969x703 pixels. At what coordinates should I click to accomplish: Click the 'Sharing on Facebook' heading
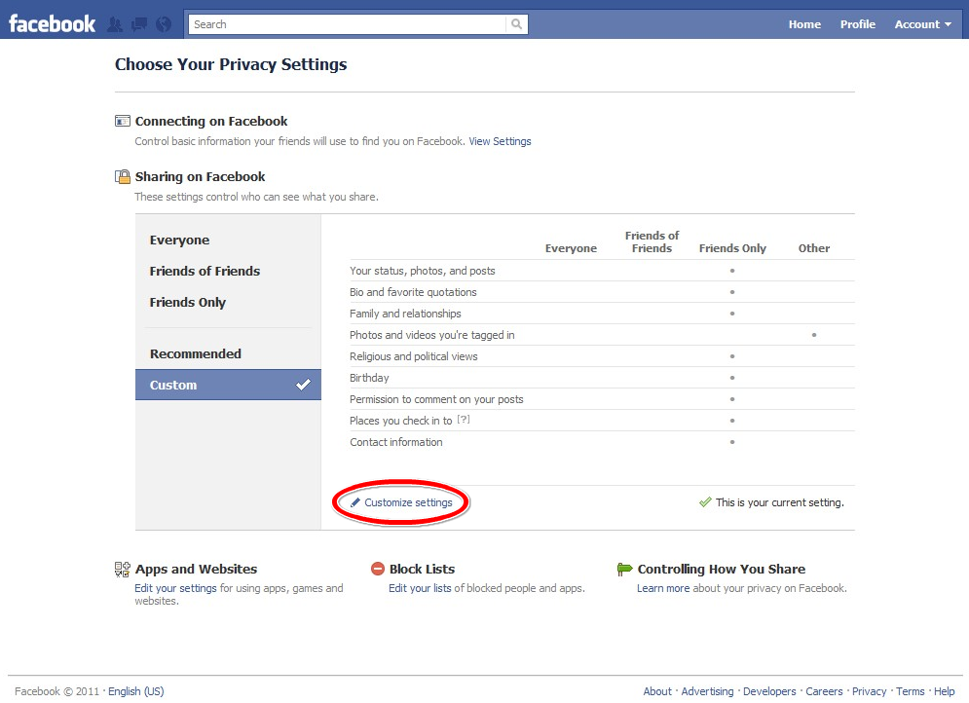[x=200, y=176]
